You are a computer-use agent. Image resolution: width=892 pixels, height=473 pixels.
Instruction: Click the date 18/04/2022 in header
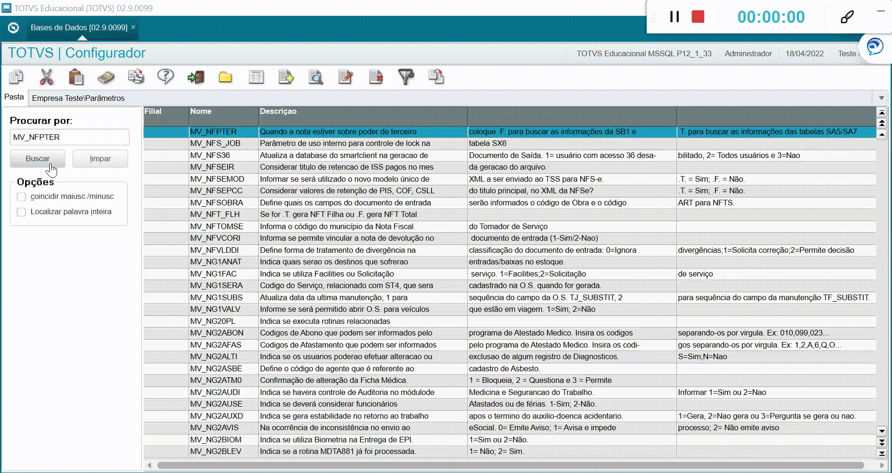pos(804,53)
